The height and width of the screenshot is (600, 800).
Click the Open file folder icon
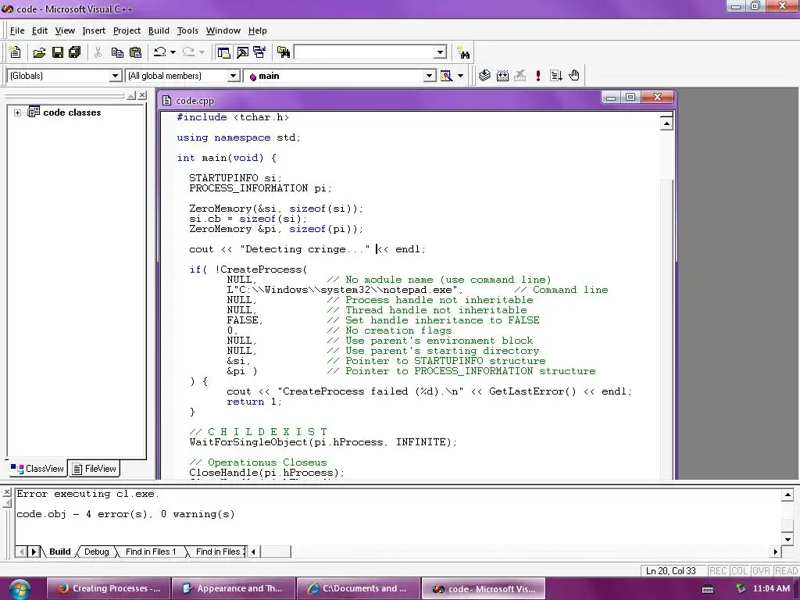pos(39,52)
